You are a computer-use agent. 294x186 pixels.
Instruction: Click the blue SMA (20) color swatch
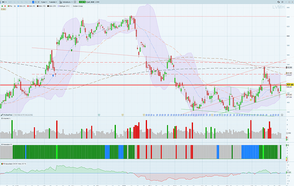(x=18, y=6)
